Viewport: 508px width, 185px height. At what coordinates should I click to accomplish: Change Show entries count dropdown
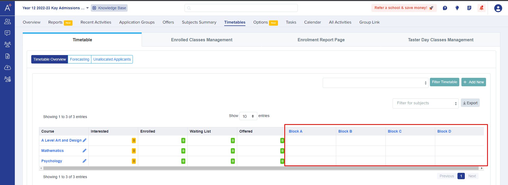(x=248, y=116)
